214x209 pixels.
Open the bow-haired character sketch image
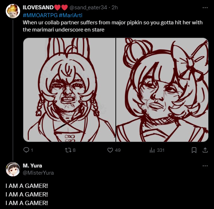[162, 90]
